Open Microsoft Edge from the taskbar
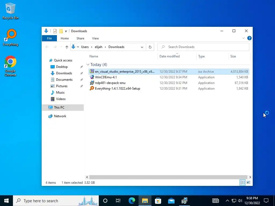275x206 pixels. (132, 201)
